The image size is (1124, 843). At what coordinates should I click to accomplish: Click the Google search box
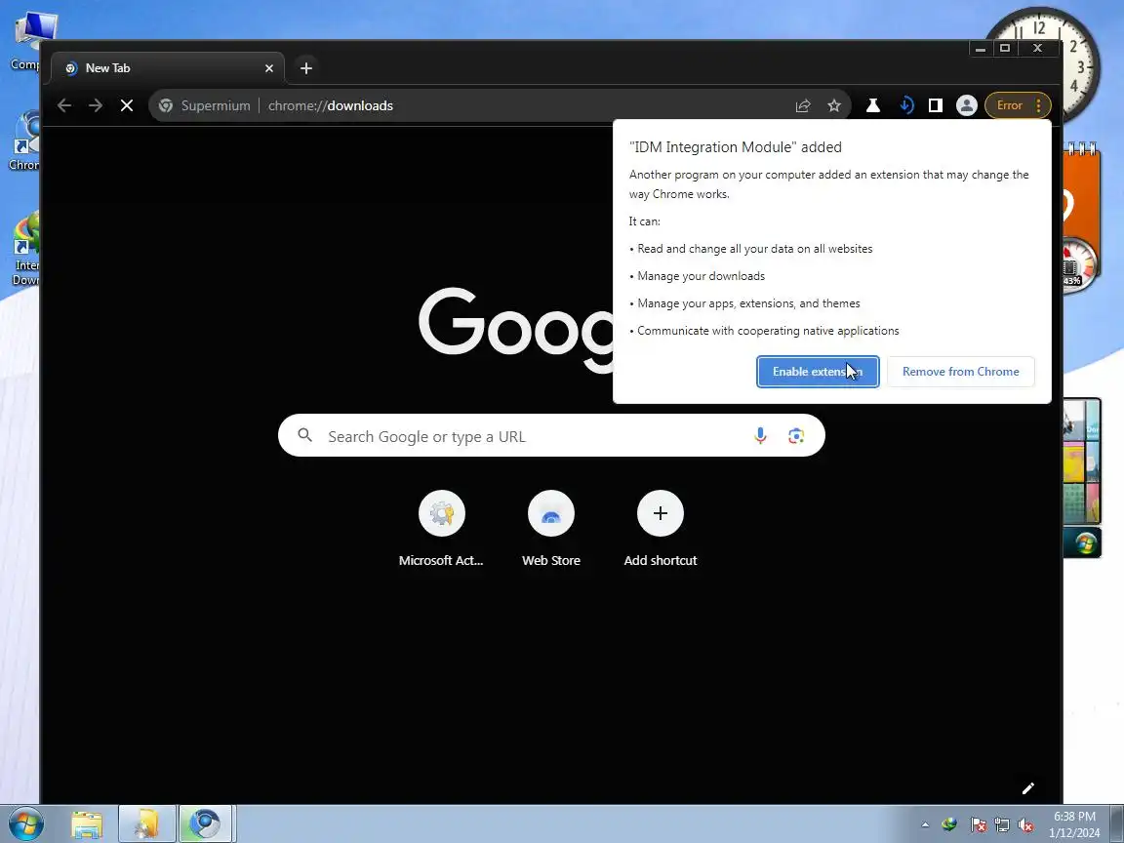pyautogui.click(x=551, y=436)
